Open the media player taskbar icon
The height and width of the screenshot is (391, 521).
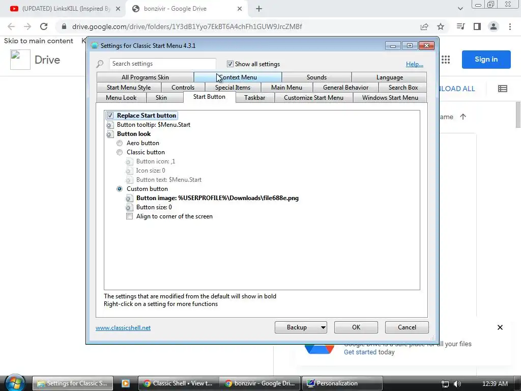pos(126,383)
